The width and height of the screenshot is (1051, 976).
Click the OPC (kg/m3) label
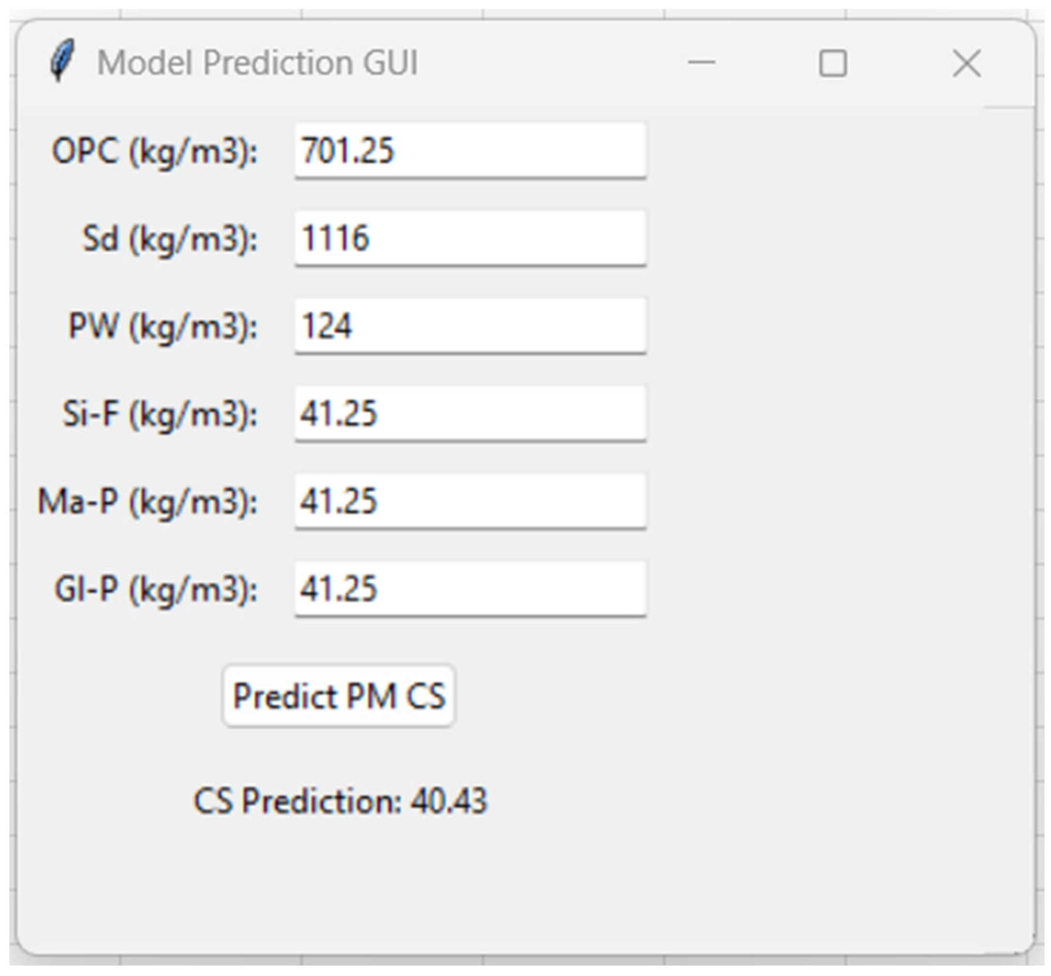[x=155, y=152]
